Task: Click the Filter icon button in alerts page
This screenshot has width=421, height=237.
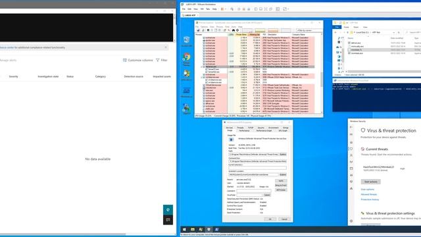Action: pos(162,60)
